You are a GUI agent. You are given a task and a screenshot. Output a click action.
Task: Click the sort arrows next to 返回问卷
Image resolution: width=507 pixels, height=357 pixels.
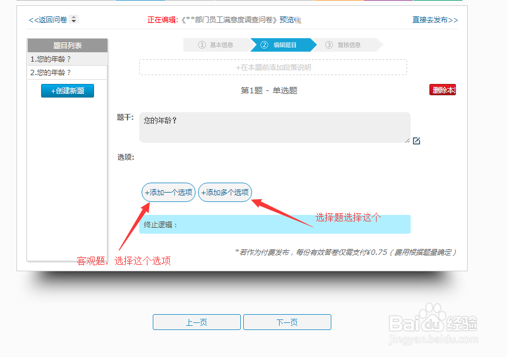pyautogui.click(x=73, y=19)
